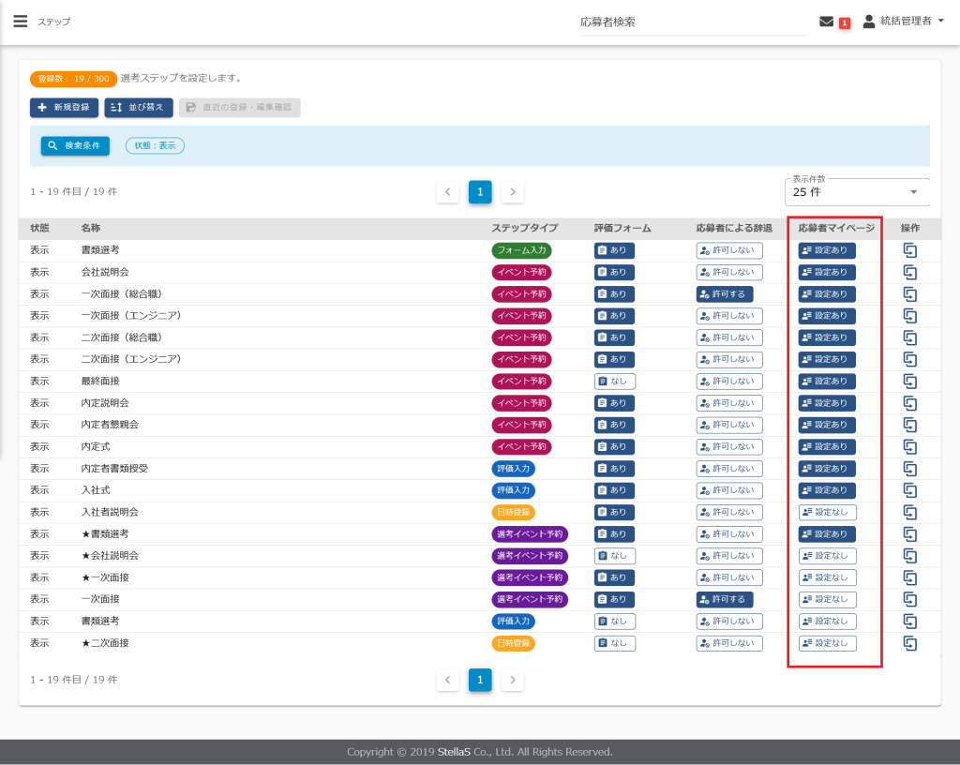Select page 1 in bottom pagination
The height and width of the screenshot is (765, 960).
coord(480,680)
